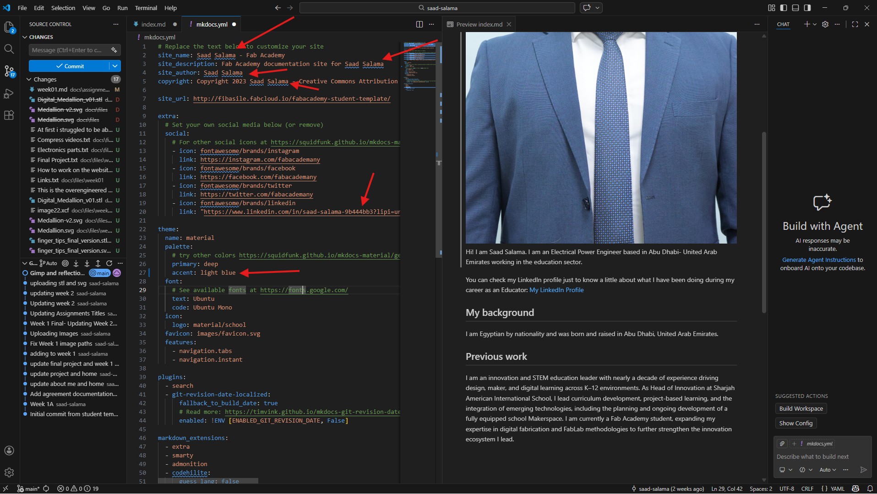This screenshot has width=877, height=494.
Task: Close the Preview index.md tab
Action: click(509, 24)
